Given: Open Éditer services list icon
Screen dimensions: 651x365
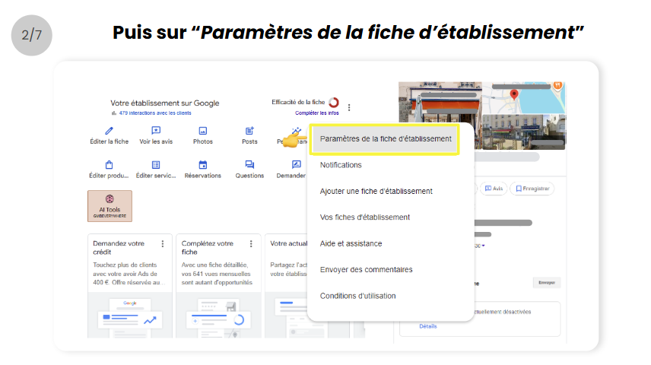Looking at the screenshot, I should pos(155,164).
